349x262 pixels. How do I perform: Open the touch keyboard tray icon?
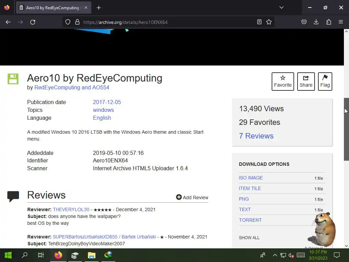point(301,255)
